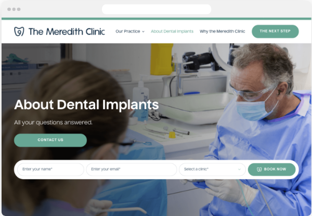
Task: Focus the Enter your name field
Action: point(51,169)
